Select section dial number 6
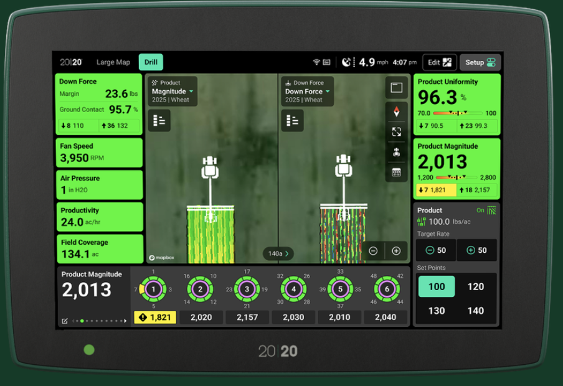Screen dimensions: 563x386 (x=387, y=289)
